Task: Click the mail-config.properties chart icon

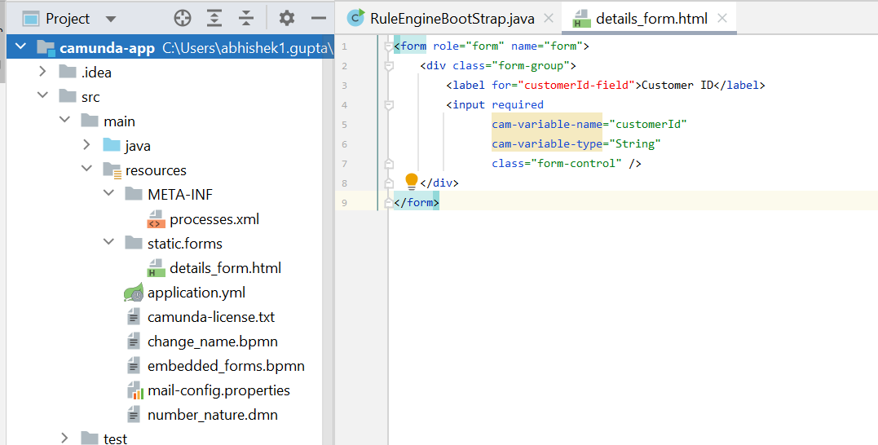Action: click(135, 390)
